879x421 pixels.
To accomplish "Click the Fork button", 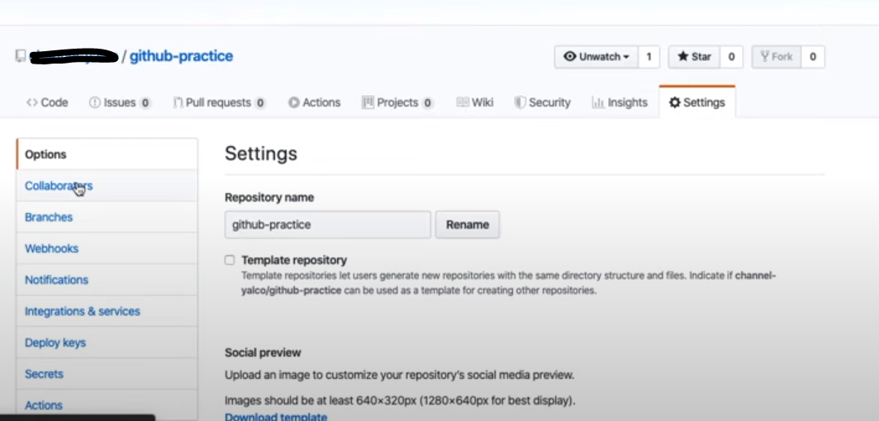I will click(777, 56).
